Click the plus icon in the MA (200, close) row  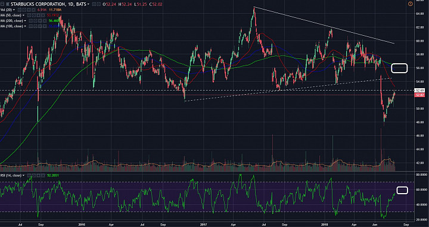(40, 21)
